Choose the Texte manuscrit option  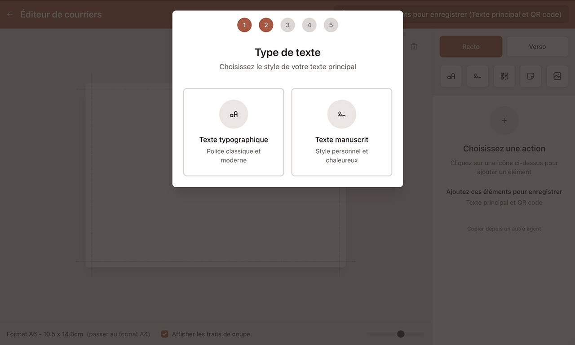[x=341, y=132]
